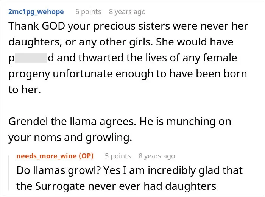Click the word Surrogate in the reply
Viewport: 265px width, 197px height.
click(60, 186)
